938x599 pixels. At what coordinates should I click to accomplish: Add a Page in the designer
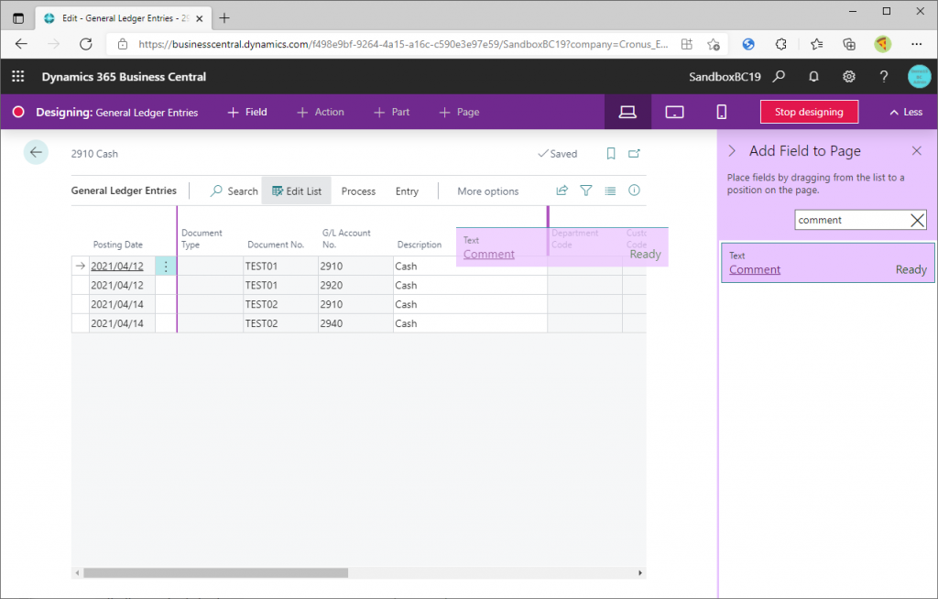[460, 112]
